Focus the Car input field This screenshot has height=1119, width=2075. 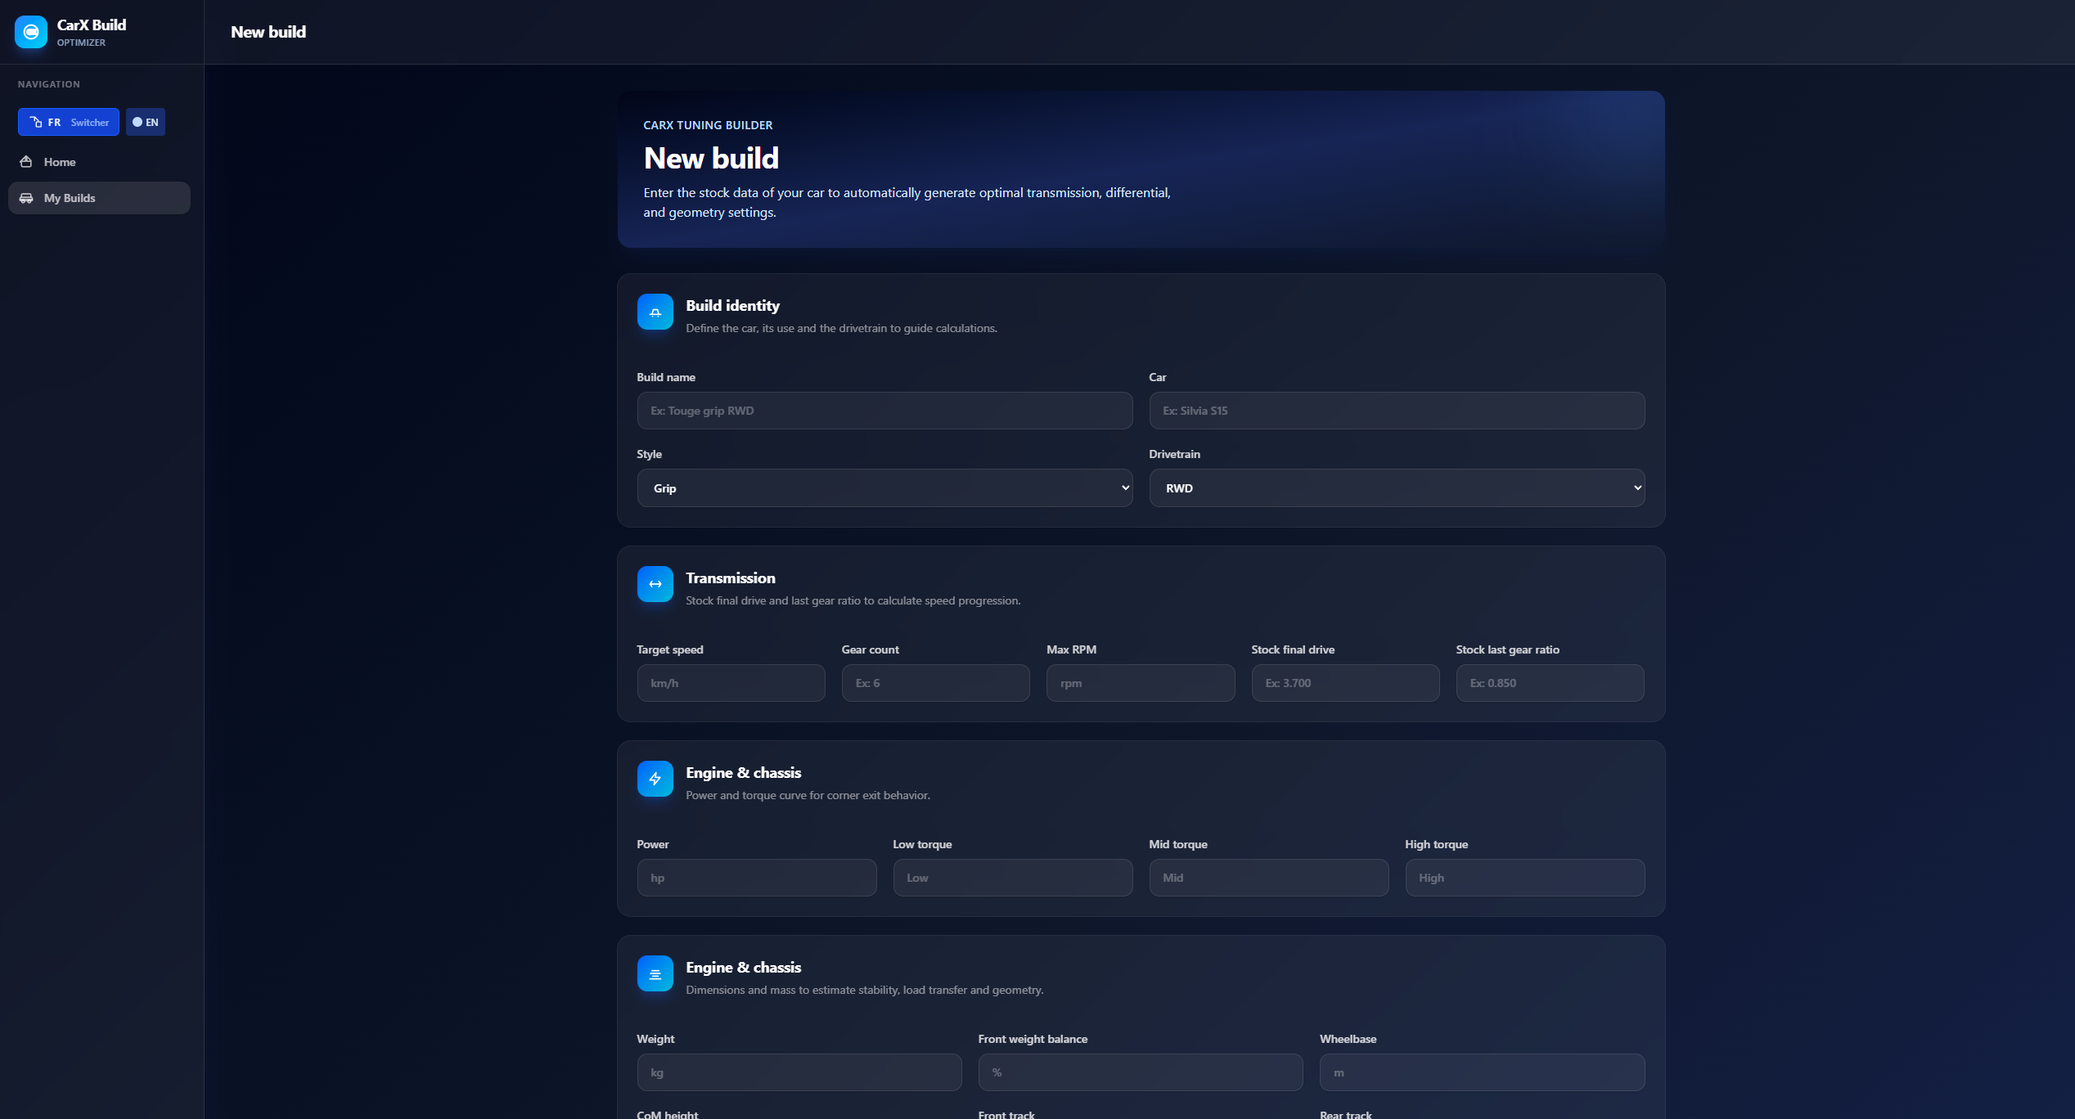(x=1397, y=411)
